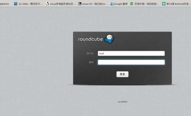Click the roundcube wordmark text
Screen dimensions: 191x116
point(90,39)
